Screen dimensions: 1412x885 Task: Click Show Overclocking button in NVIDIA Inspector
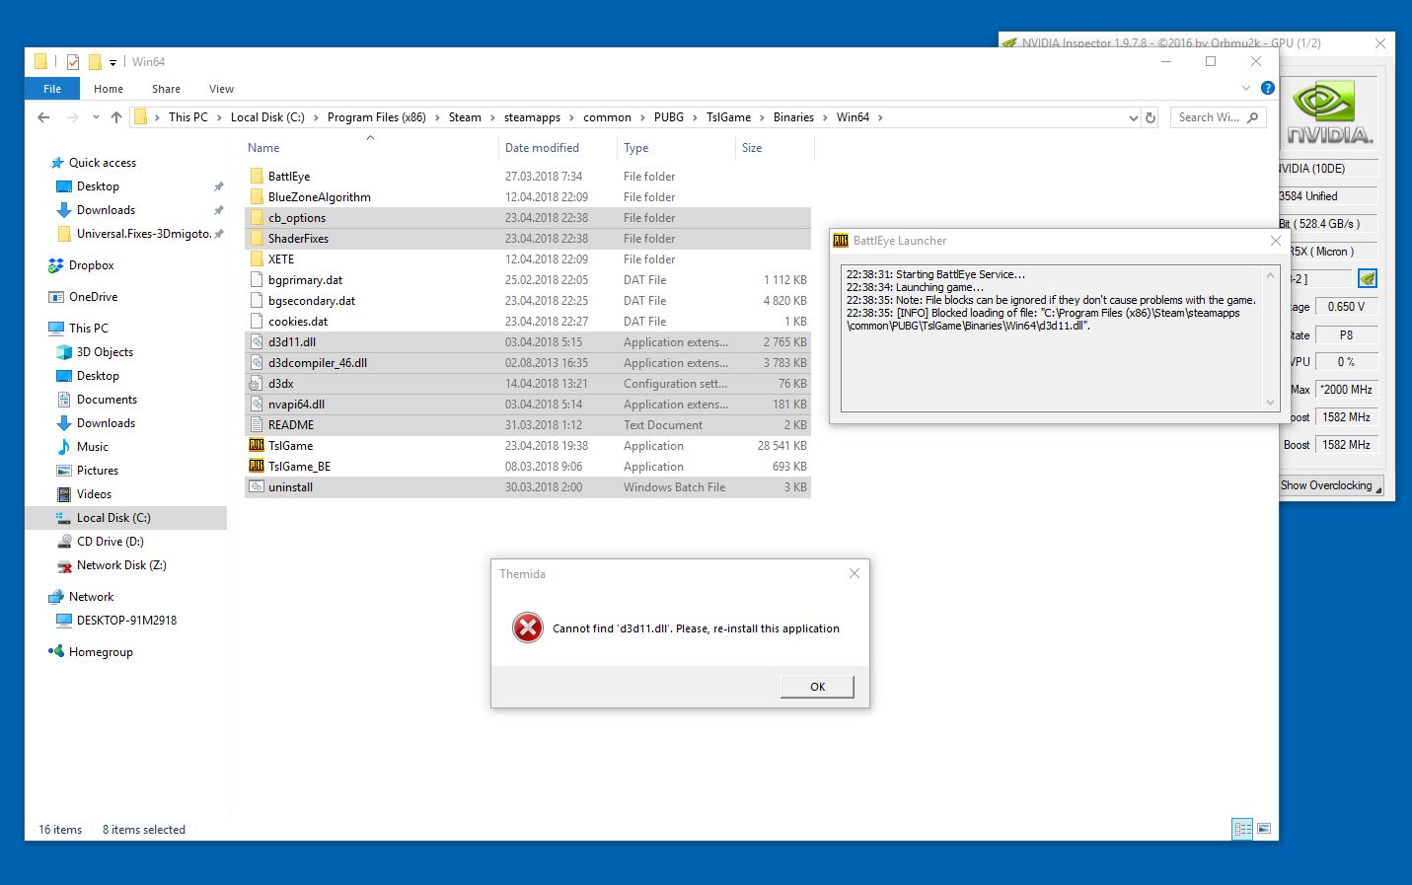[1330, 485]
